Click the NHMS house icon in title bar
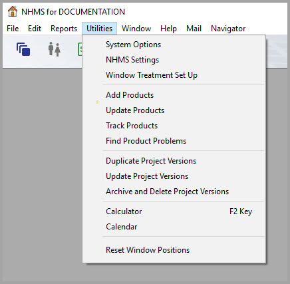 [x=13, y=11]
